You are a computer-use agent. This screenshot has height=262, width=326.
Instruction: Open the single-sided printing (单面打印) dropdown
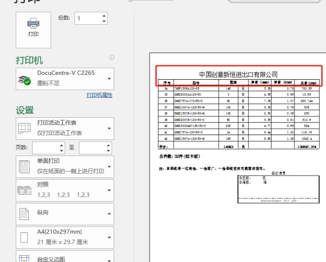click(x=65, y=167)
